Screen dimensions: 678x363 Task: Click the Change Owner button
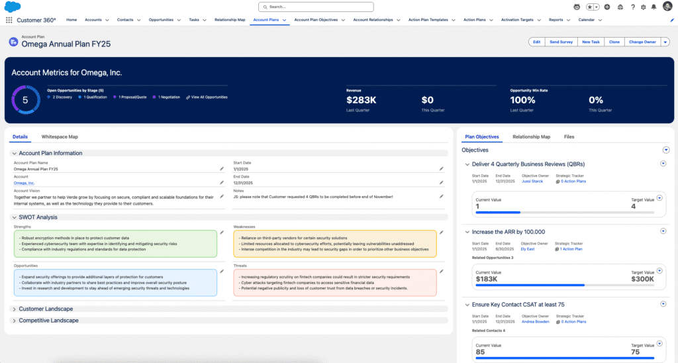click(x=642, y=42)
